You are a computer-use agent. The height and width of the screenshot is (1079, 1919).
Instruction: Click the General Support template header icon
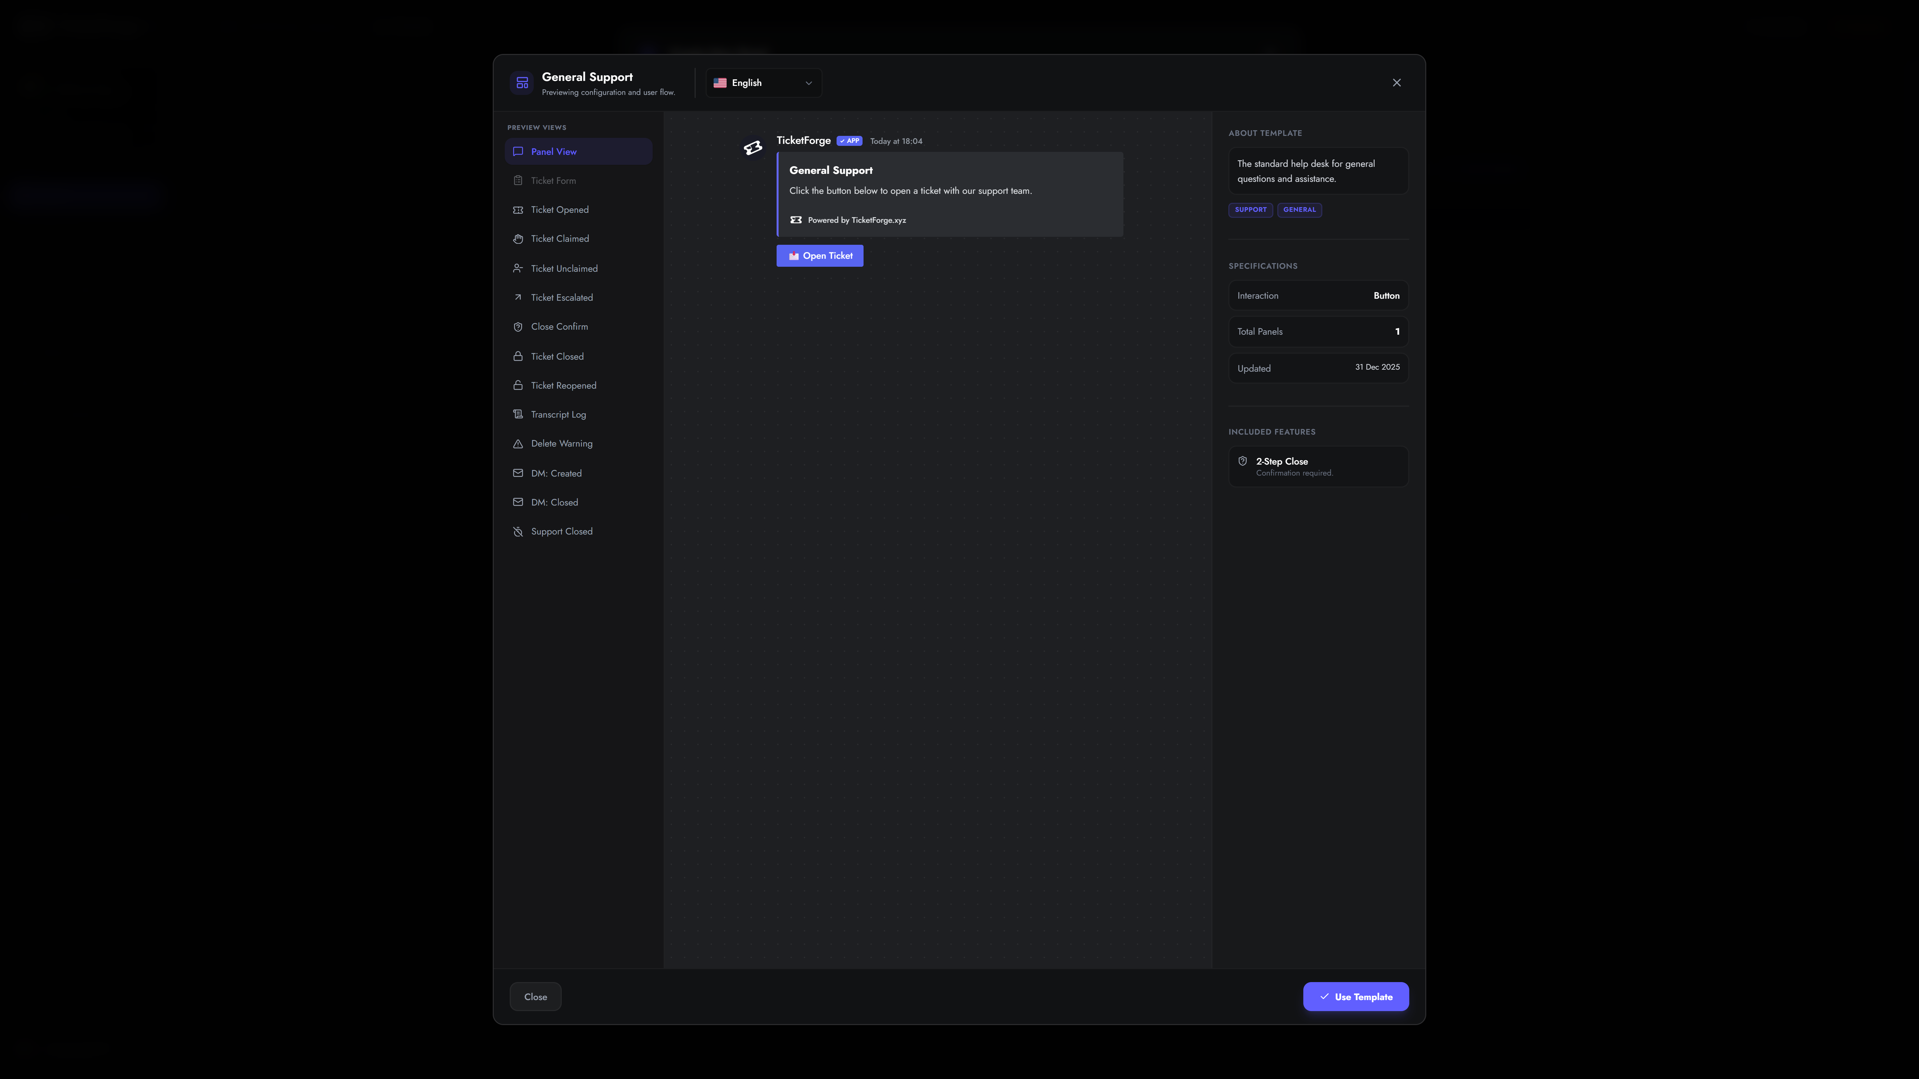[x=522, y=83]
